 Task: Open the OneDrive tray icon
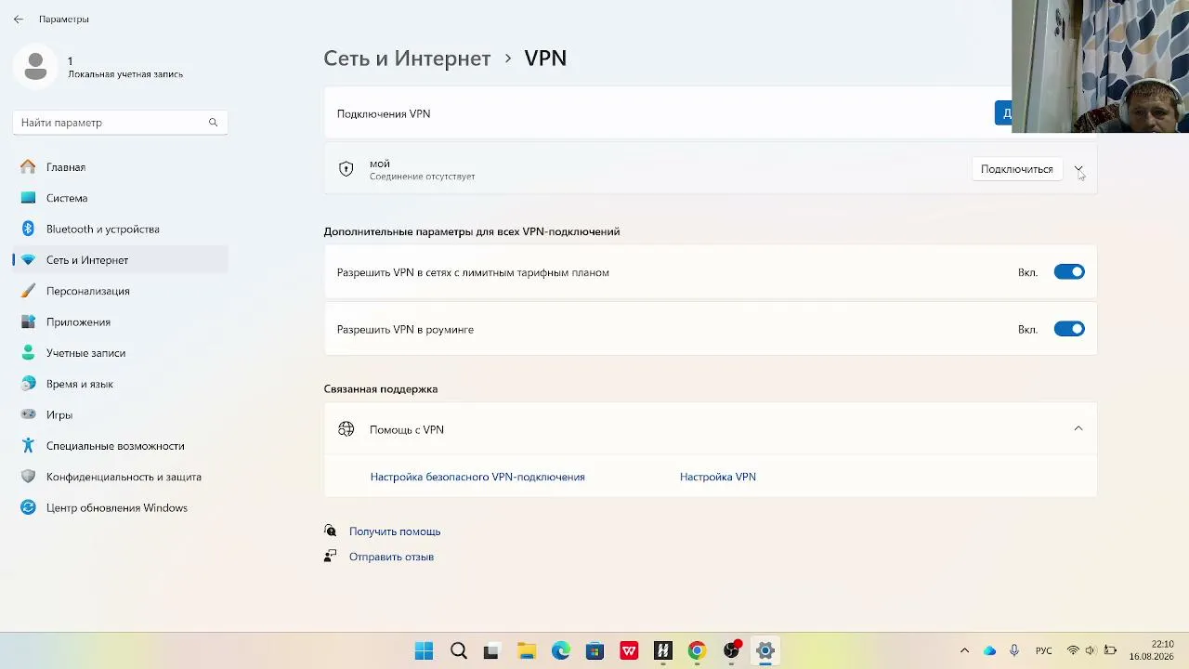pos(989,650)
